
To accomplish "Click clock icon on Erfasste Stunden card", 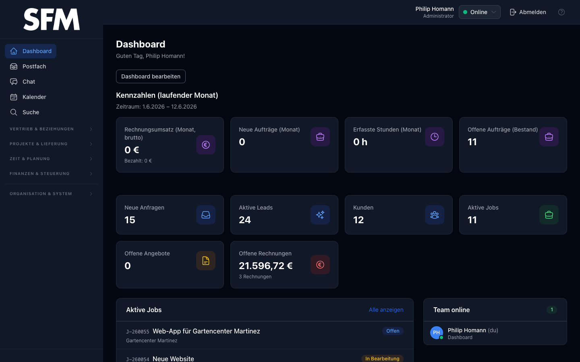I will click(x=435, y=137).
